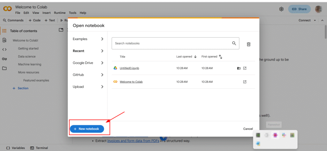327x151 pixels.
Task: Open Untitled0.ipynb in new tab icon
Action: point(245,68)
